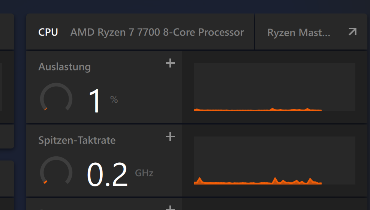Click the Spitzen-Taktrate circular gauge

click(x=56, y=171)
